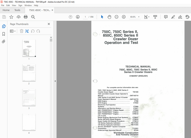The width and height of the screenshot is (191, 138).
Task: Click the '01MAR07 (ENGLISH)' text
Action: click(x=139, y=76)
